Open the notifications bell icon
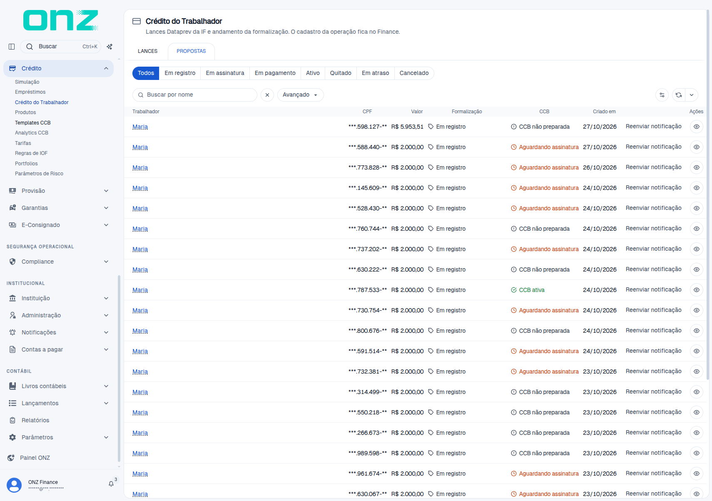 coord(111,484)
